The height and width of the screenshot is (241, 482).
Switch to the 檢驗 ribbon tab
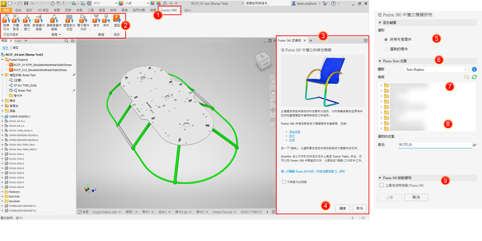click(x=79, y=10)
